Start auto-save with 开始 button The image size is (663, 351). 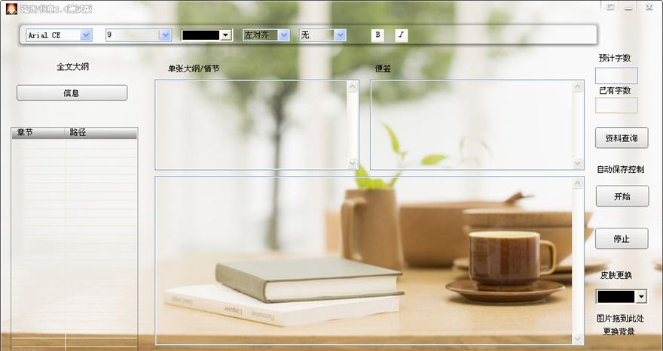(x=622, y=196)
